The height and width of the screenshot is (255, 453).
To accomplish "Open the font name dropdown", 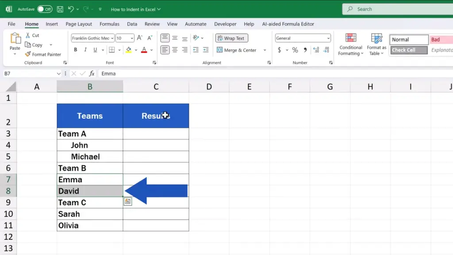I will click(112, 38).
